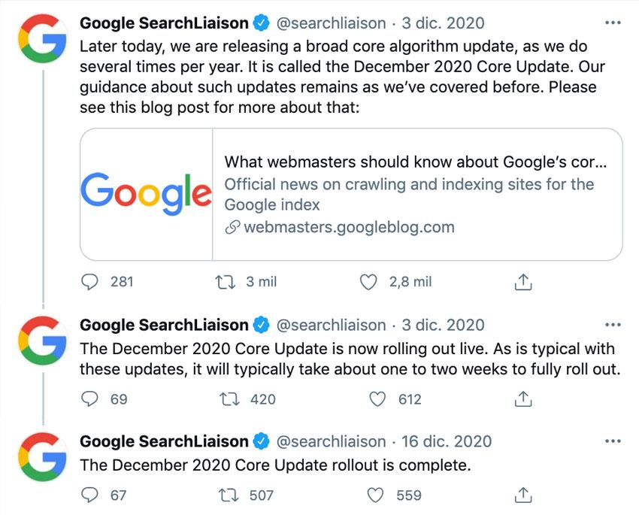Like the tweet with 612 likes
The width and height of the screenshot is (639, 515).
click(377, 399)
